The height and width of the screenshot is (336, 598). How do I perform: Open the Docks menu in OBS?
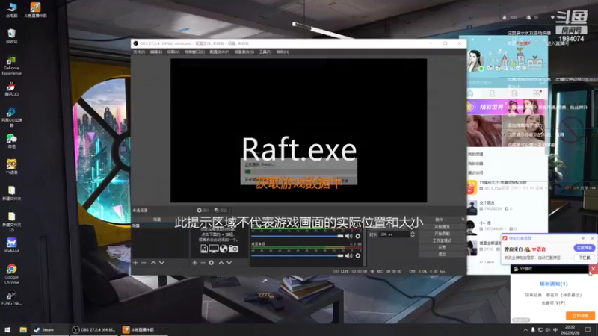pyautogui.click(x=194, y=52)
